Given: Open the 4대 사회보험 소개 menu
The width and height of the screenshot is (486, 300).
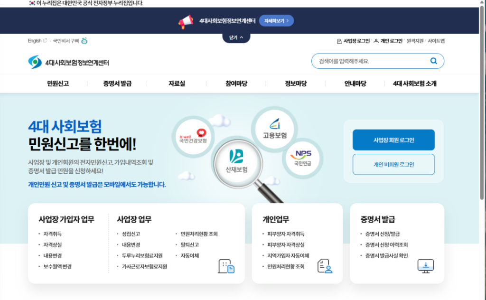Looking at the screenshot, I should (415, 84).
